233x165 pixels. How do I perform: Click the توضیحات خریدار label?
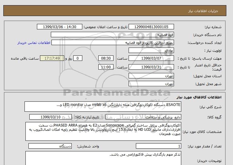pos(209,161)
